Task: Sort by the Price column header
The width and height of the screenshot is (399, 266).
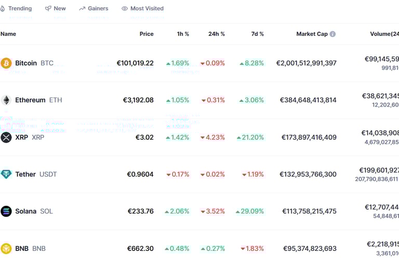Action: click(x=147, y=34)
